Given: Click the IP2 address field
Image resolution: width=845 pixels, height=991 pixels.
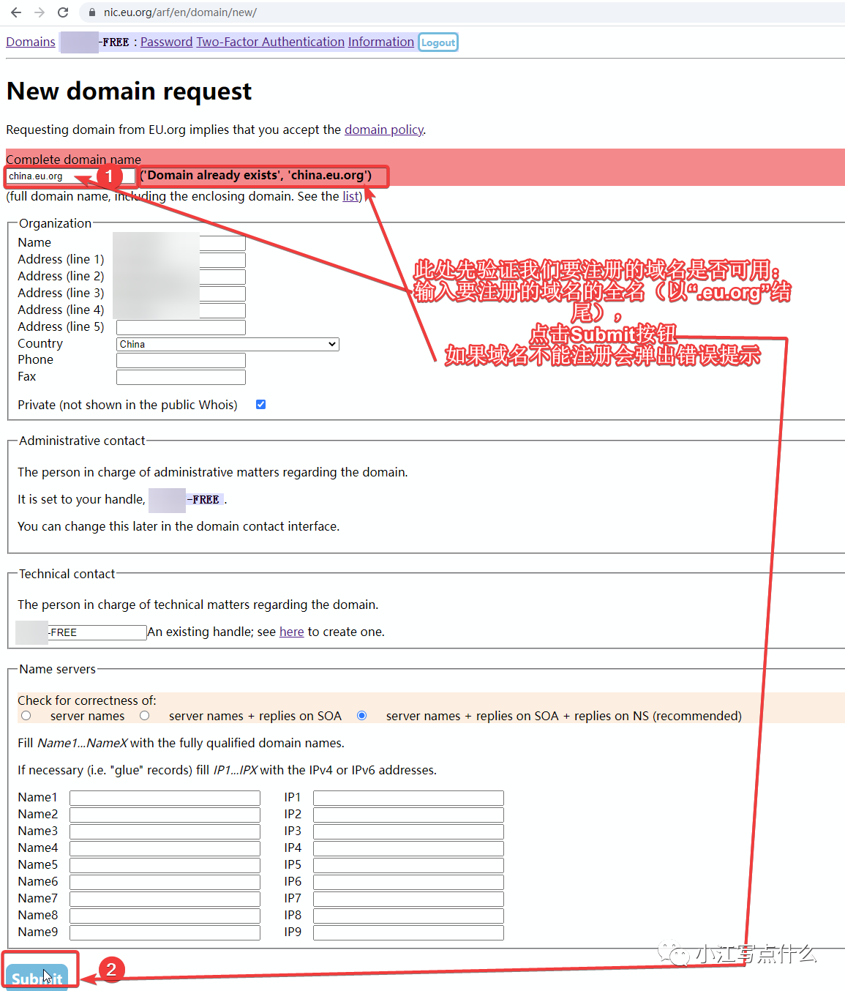Looking at the screenshot, I should pyautogui.click(x=408, y=815).
